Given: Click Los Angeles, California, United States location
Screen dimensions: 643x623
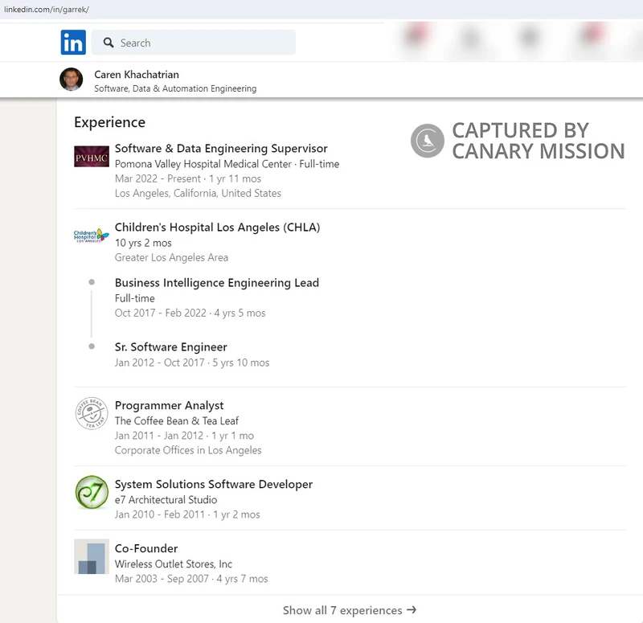Looking at the screenshot, I should pyautogui.click(x=198, y=193).
